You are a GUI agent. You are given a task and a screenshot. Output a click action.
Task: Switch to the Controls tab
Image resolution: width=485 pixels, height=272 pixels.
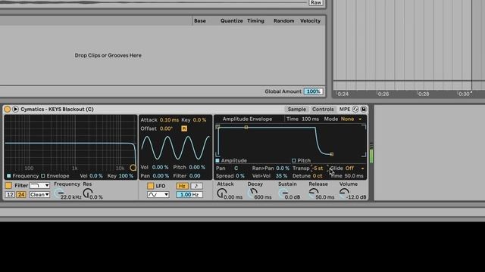click(x=323, y=109)
